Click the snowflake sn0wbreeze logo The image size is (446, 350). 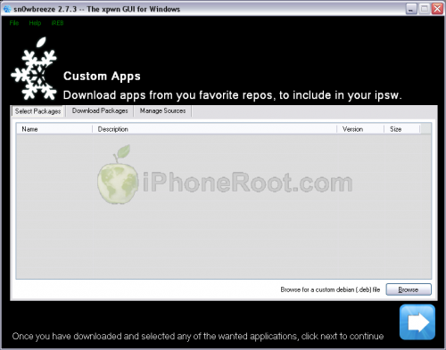pos(34,69)
